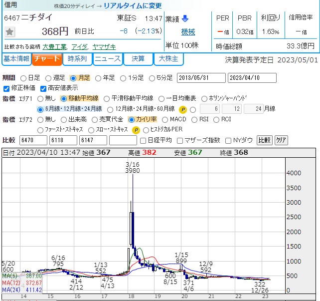Toggle the 修正株価 checkbox
The image size is (320, 301).
coord(6,89)
